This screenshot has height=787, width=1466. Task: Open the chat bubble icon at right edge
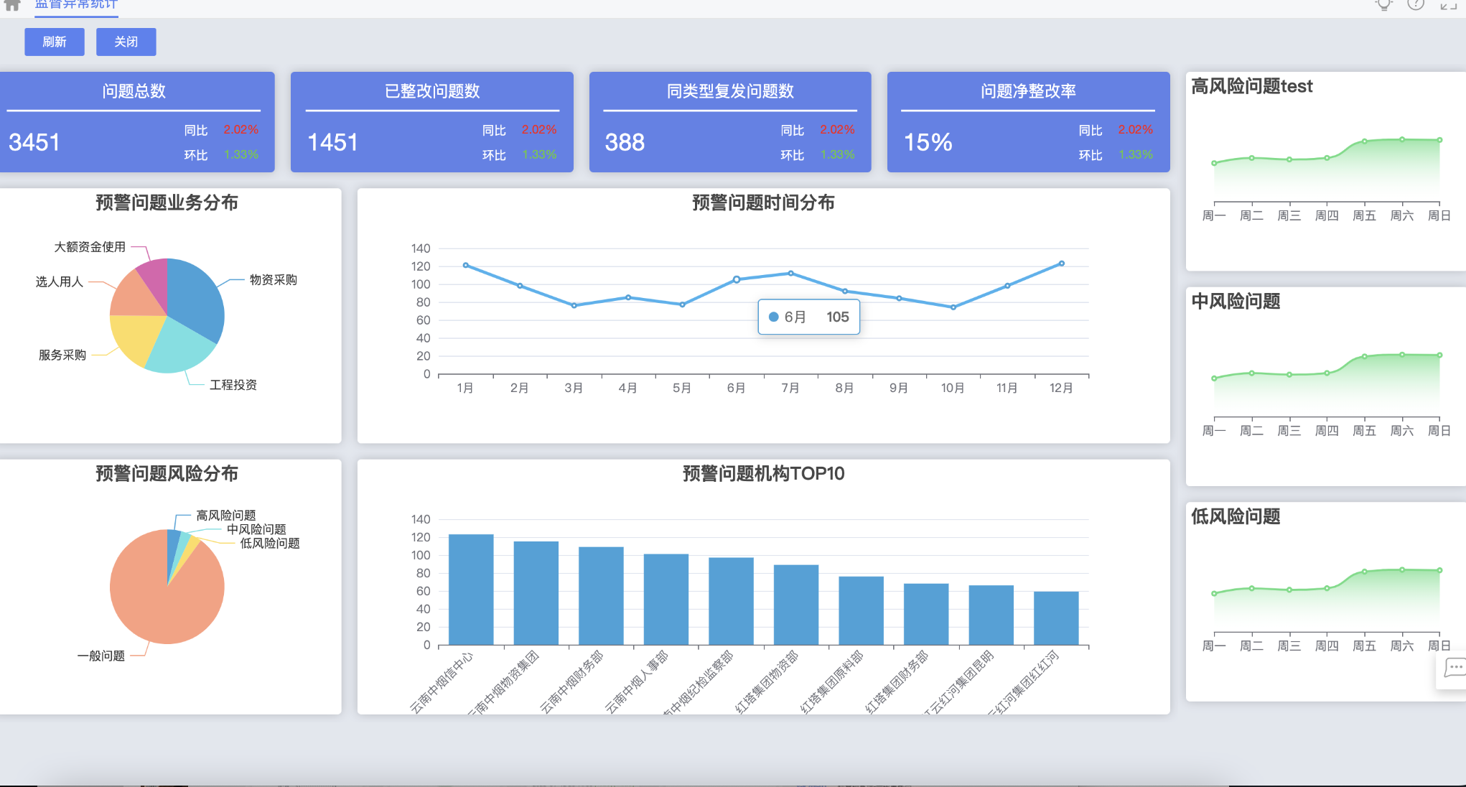coord(1454,669)
